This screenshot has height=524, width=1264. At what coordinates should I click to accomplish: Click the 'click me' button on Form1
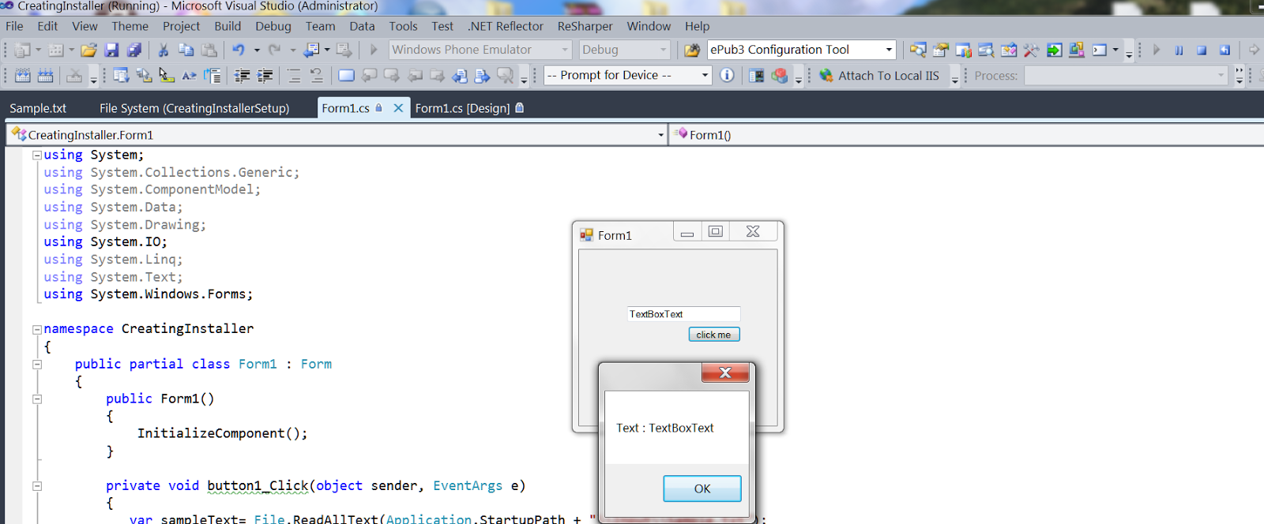(713, 335)
